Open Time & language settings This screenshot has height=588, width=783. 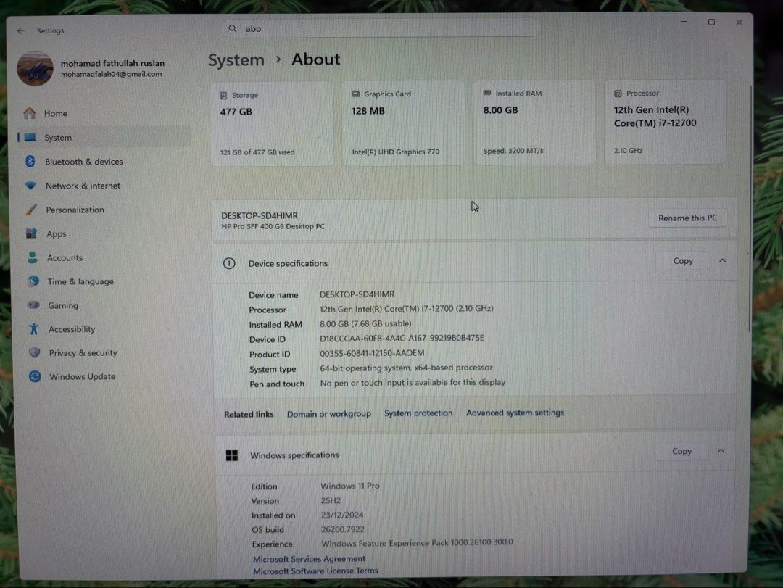click(x=80, y=282)
